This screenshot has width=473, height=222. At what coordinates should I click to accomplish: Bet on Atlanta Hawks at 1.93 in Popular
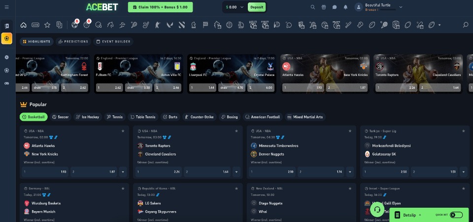tap(45, 172)
